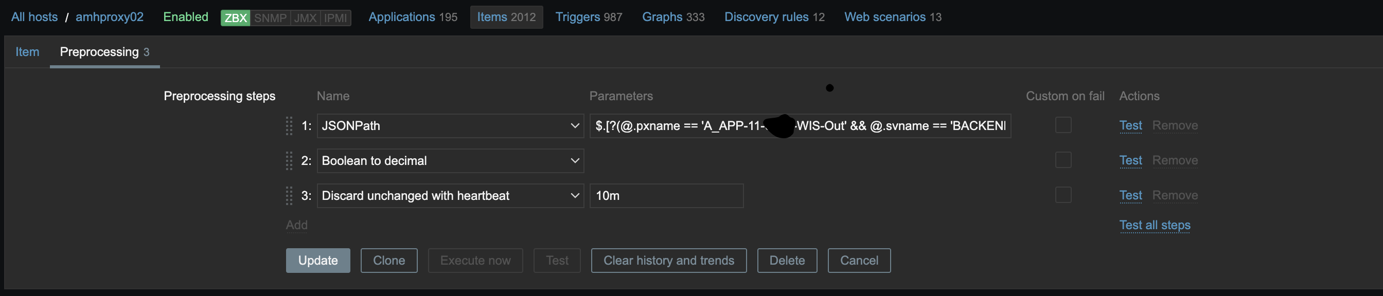Click Clear history and trends
The width and height of the screenshot is (1383, 296).
click(x=668, y=261)
